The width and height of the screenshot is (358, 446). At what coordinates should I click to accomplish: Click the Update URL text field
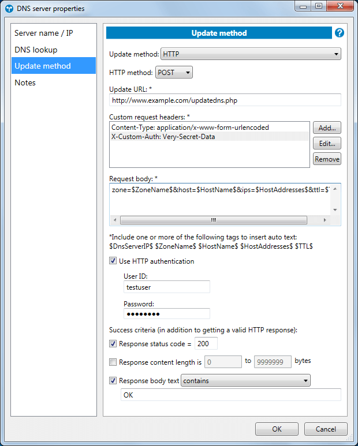225,100
